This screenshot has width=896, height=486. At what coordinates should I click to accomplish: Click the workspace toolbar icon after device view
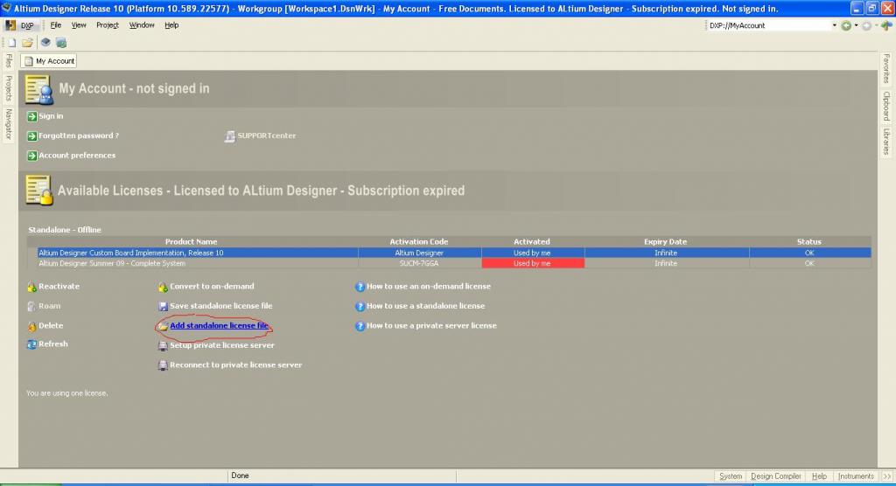point(61,43)
